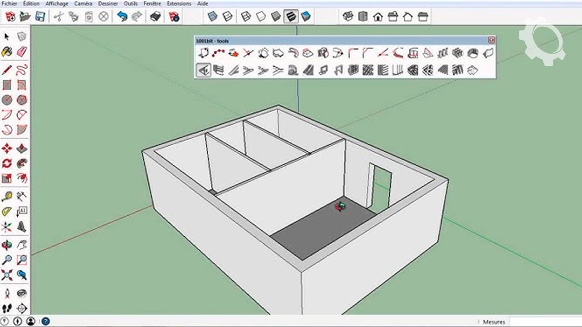Toggle X-ray face style
Image resolution: width=582 pixels, height=327 pixels.
tap(212, 17)
